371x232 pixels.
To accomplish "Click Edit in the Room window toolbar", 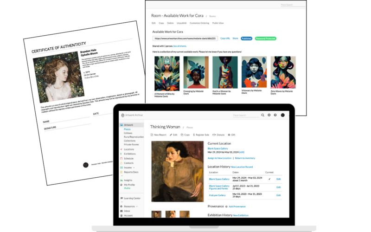I will coord(154,23).
